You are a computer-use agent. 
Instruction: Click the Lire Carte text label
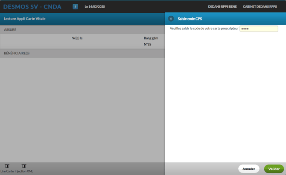[7, 171]
